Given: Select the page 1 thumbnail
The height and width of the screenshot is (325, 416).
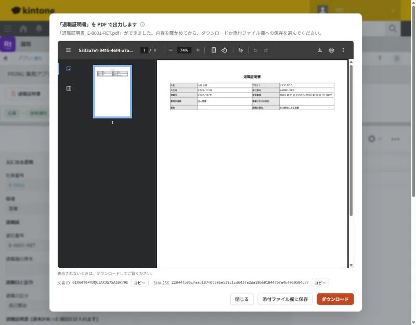Looking at the screenshot, I should point(112,92).
